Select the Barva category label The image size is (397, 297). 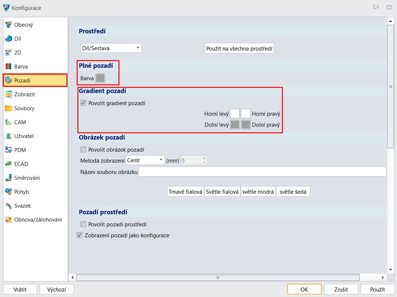[x=21, y=67]
